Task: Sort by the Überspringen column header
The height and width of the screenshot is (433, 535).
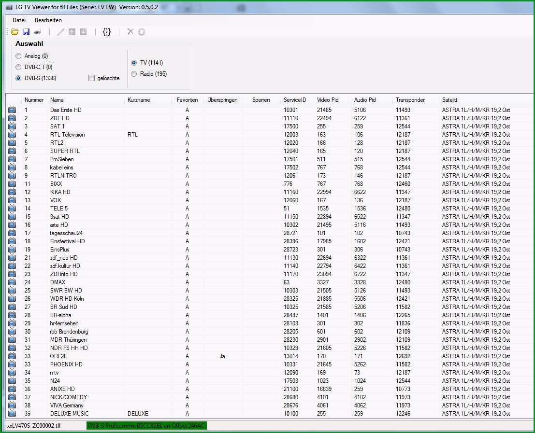Action: click(222, 100)
